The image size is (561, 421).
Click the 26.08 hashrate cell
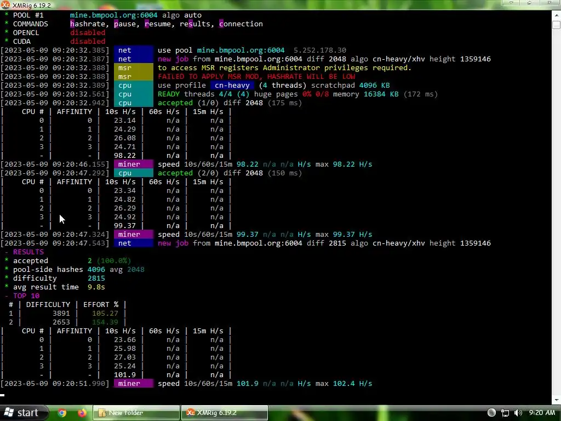pyautogui.click(x=124, y=138)
